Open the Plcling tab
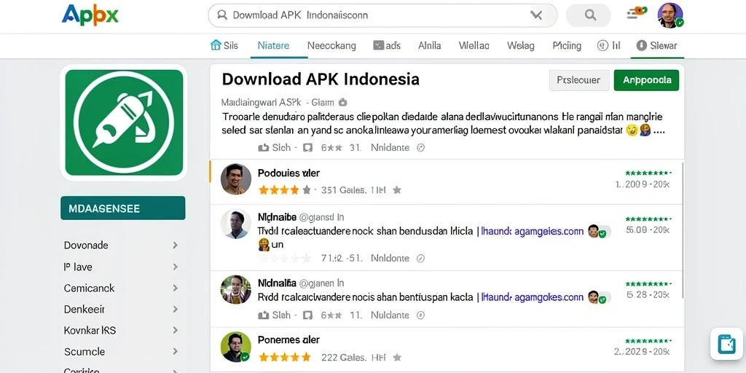The image size is (746, 373). [x=567, y=46]
